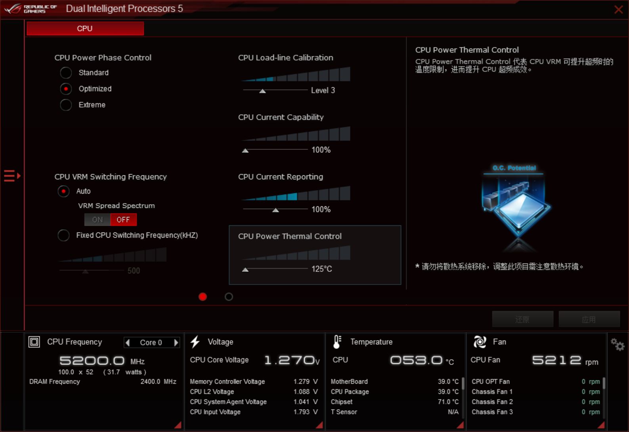Image resolution: width=629 pixels, height=432 pixels.
Task: Click the CPU Core Voltage 1.270 reading
Action: (292, 360)
